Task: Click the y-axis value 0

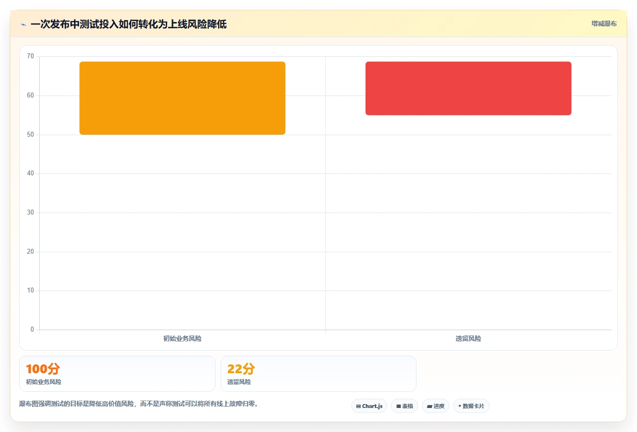Action: tap(32, 330)
